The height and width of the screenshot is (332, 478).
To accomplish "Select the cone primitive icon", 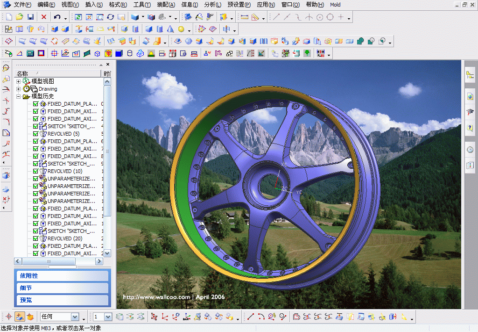I will point(170,29).
